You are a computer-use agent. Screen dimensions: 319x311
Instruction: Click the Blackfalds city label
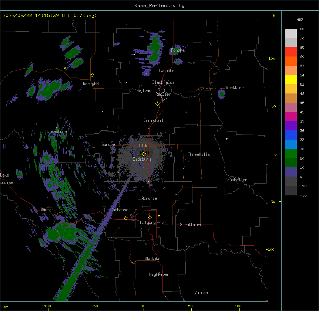pyautogui.click(x=163, y=82)
